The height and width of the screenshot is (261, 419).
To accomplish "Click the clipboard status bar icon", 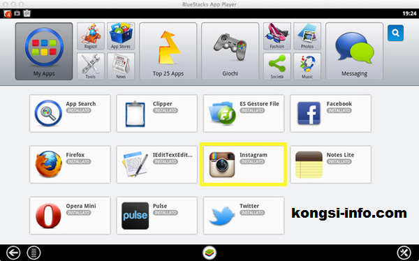I will tap(27, 13).
